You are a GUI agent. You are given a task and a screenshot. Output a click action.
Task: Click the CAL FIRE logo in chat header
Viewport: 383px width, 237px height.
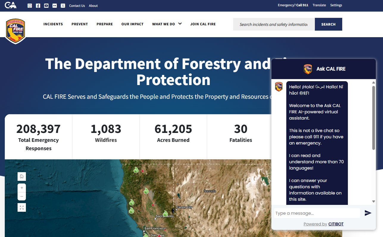pyautogui.click(x=308, y=69)
